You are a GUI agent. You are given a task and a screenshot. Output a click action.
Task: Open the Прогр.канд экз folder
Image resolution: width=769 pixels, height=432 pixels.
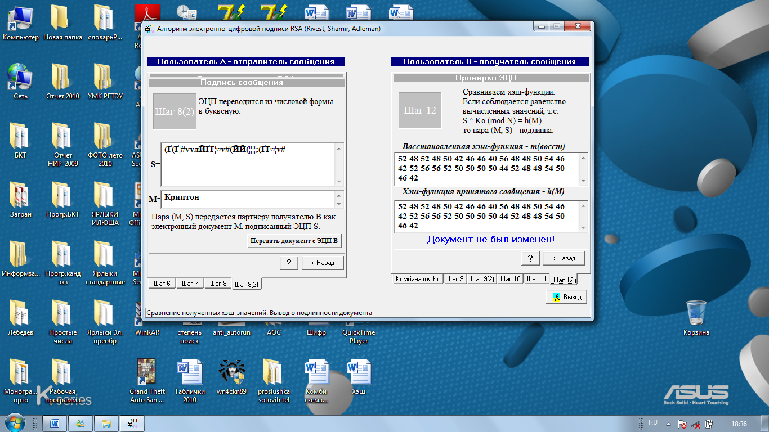pyautogui.click(x=63, y=263)
